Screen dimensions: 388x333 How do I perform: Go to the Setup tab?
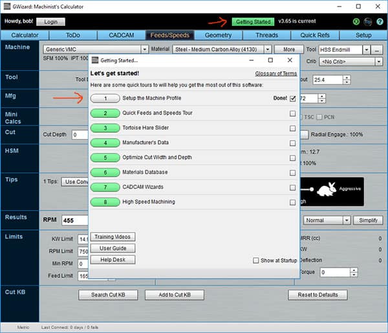coord(363,35)
